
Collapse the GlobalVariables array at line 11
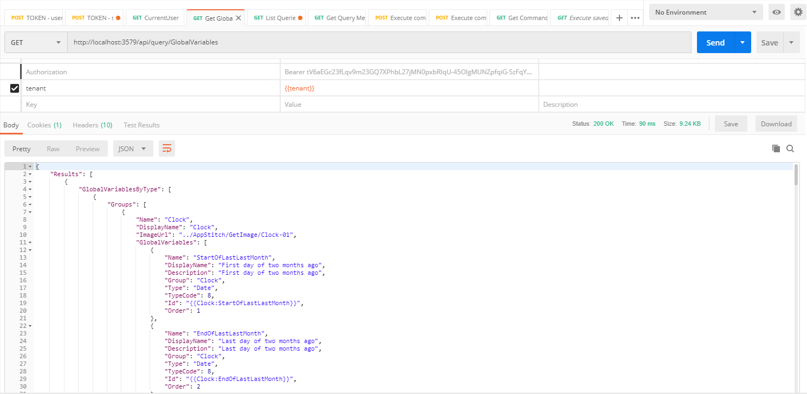30,242
